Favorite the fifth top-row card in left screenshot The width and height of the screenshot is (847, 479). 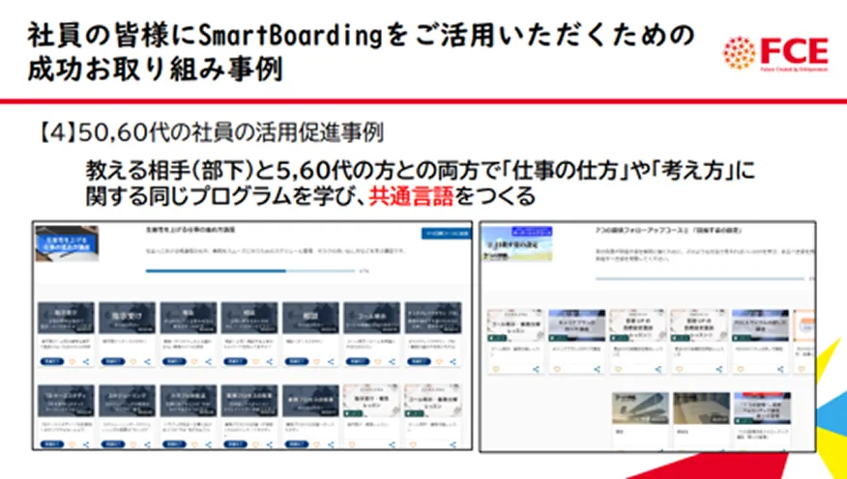click(x=316, y=362)
